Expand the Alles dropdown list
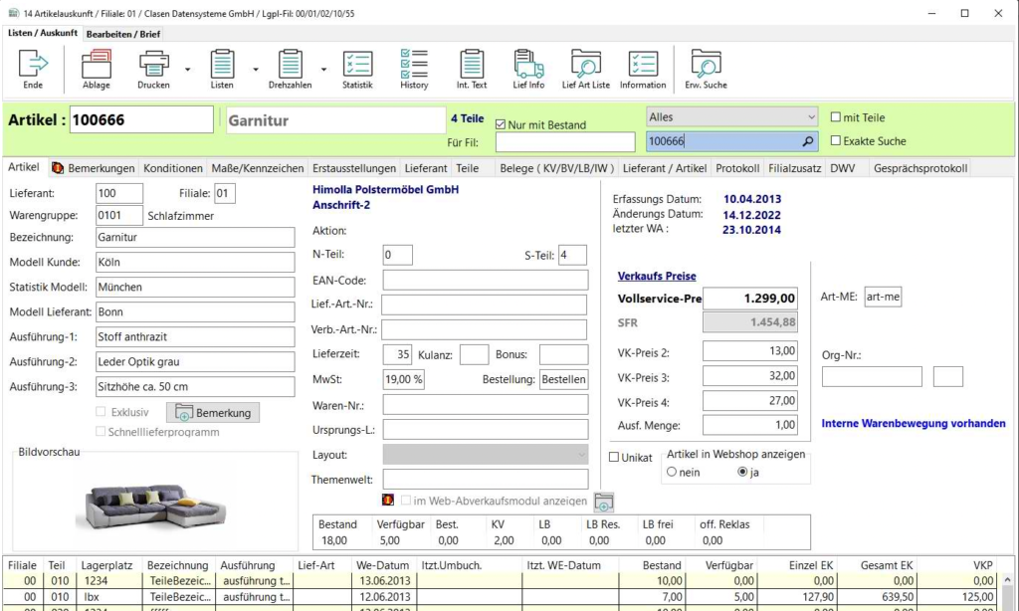 click(811, 117)
